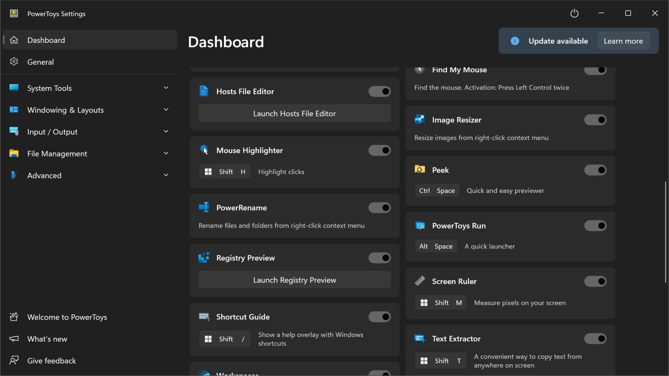
Task: Click the Registry Preview cubes icon
Action: pyautogui.click(x=204, y=258)
